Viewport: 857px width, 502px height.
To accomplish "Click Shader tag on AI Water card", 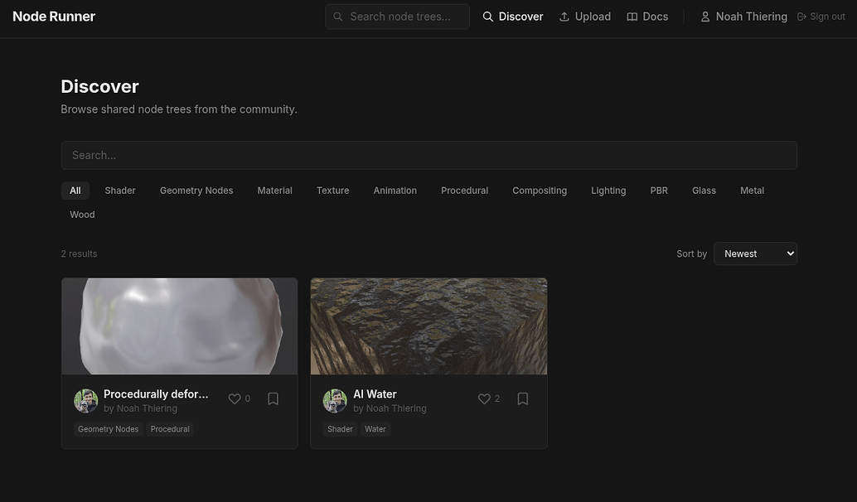I will point(340,429).
